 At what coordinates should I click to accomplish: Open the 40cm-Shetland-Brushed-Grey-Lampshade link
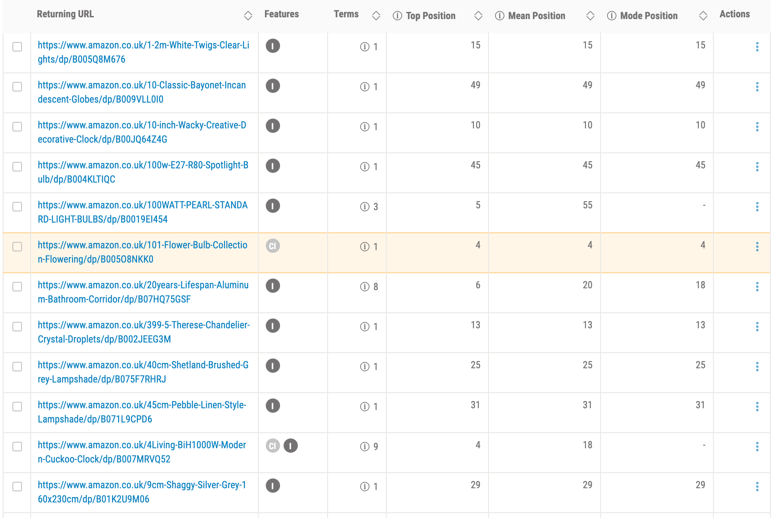(143, 372)
